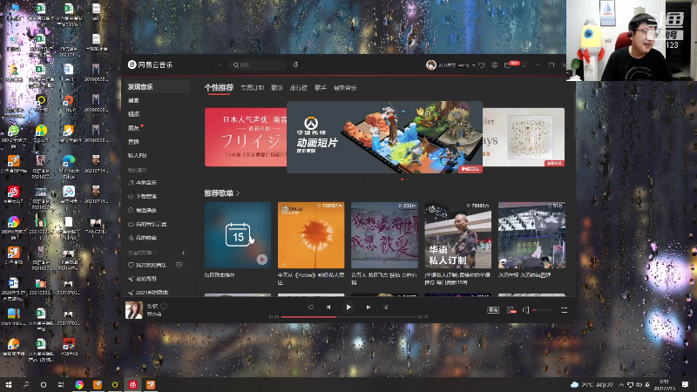Switch to the 歌单 tab
This screenshot has width=697, height=392.
[x=276, y=88]
